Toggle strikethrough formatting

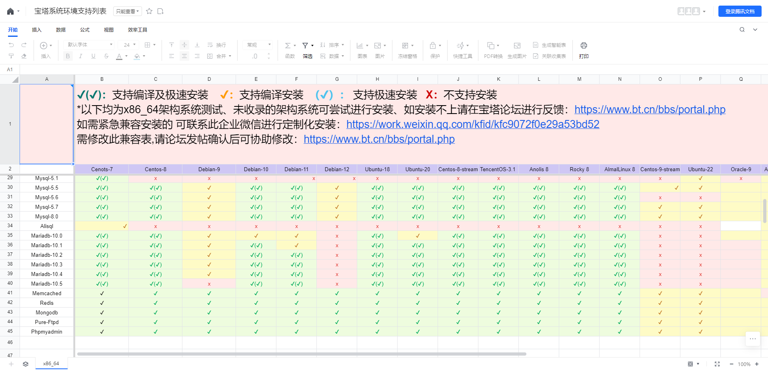coord(106,56)
